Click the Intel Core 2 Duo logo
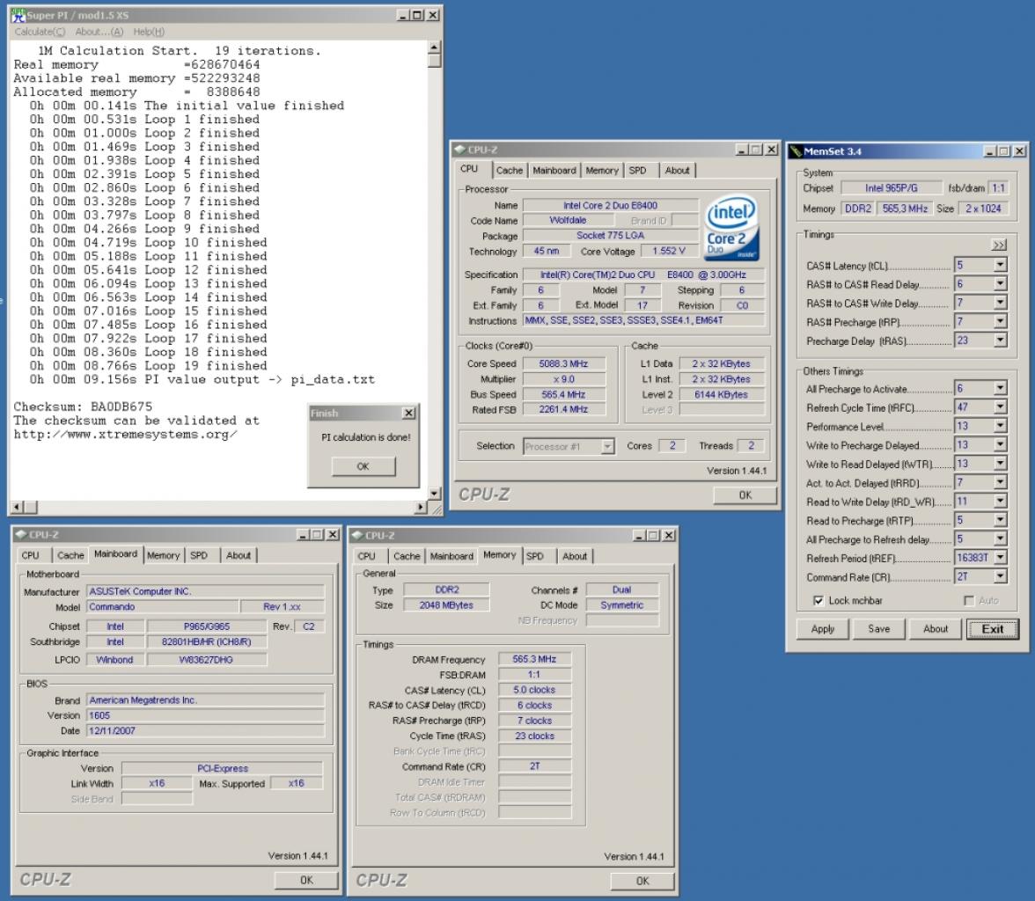Viewport: 1035px width, 901px height. pos(731,228)
